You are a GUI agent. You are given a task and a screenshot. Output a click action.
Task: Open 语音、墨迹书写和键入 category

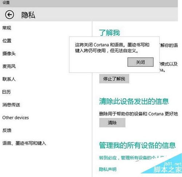[24, 143]
